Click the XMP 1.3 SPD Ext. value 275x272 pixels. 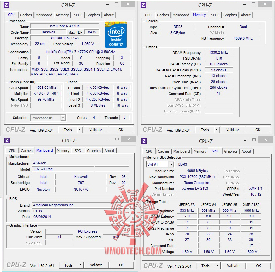(x=256, y=188)
